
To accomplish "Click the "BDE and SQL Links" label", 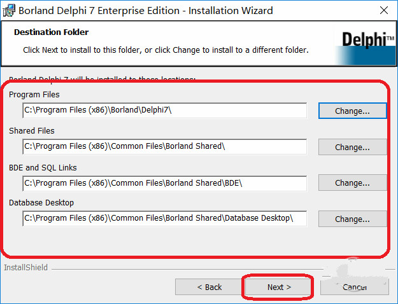I will point(43,168).
